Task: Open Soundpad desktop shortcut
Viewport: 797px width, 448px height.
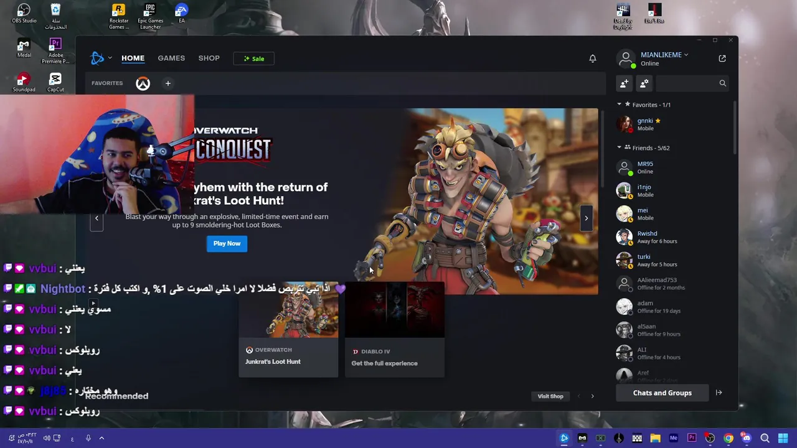Action: click(x=24, y=82)
